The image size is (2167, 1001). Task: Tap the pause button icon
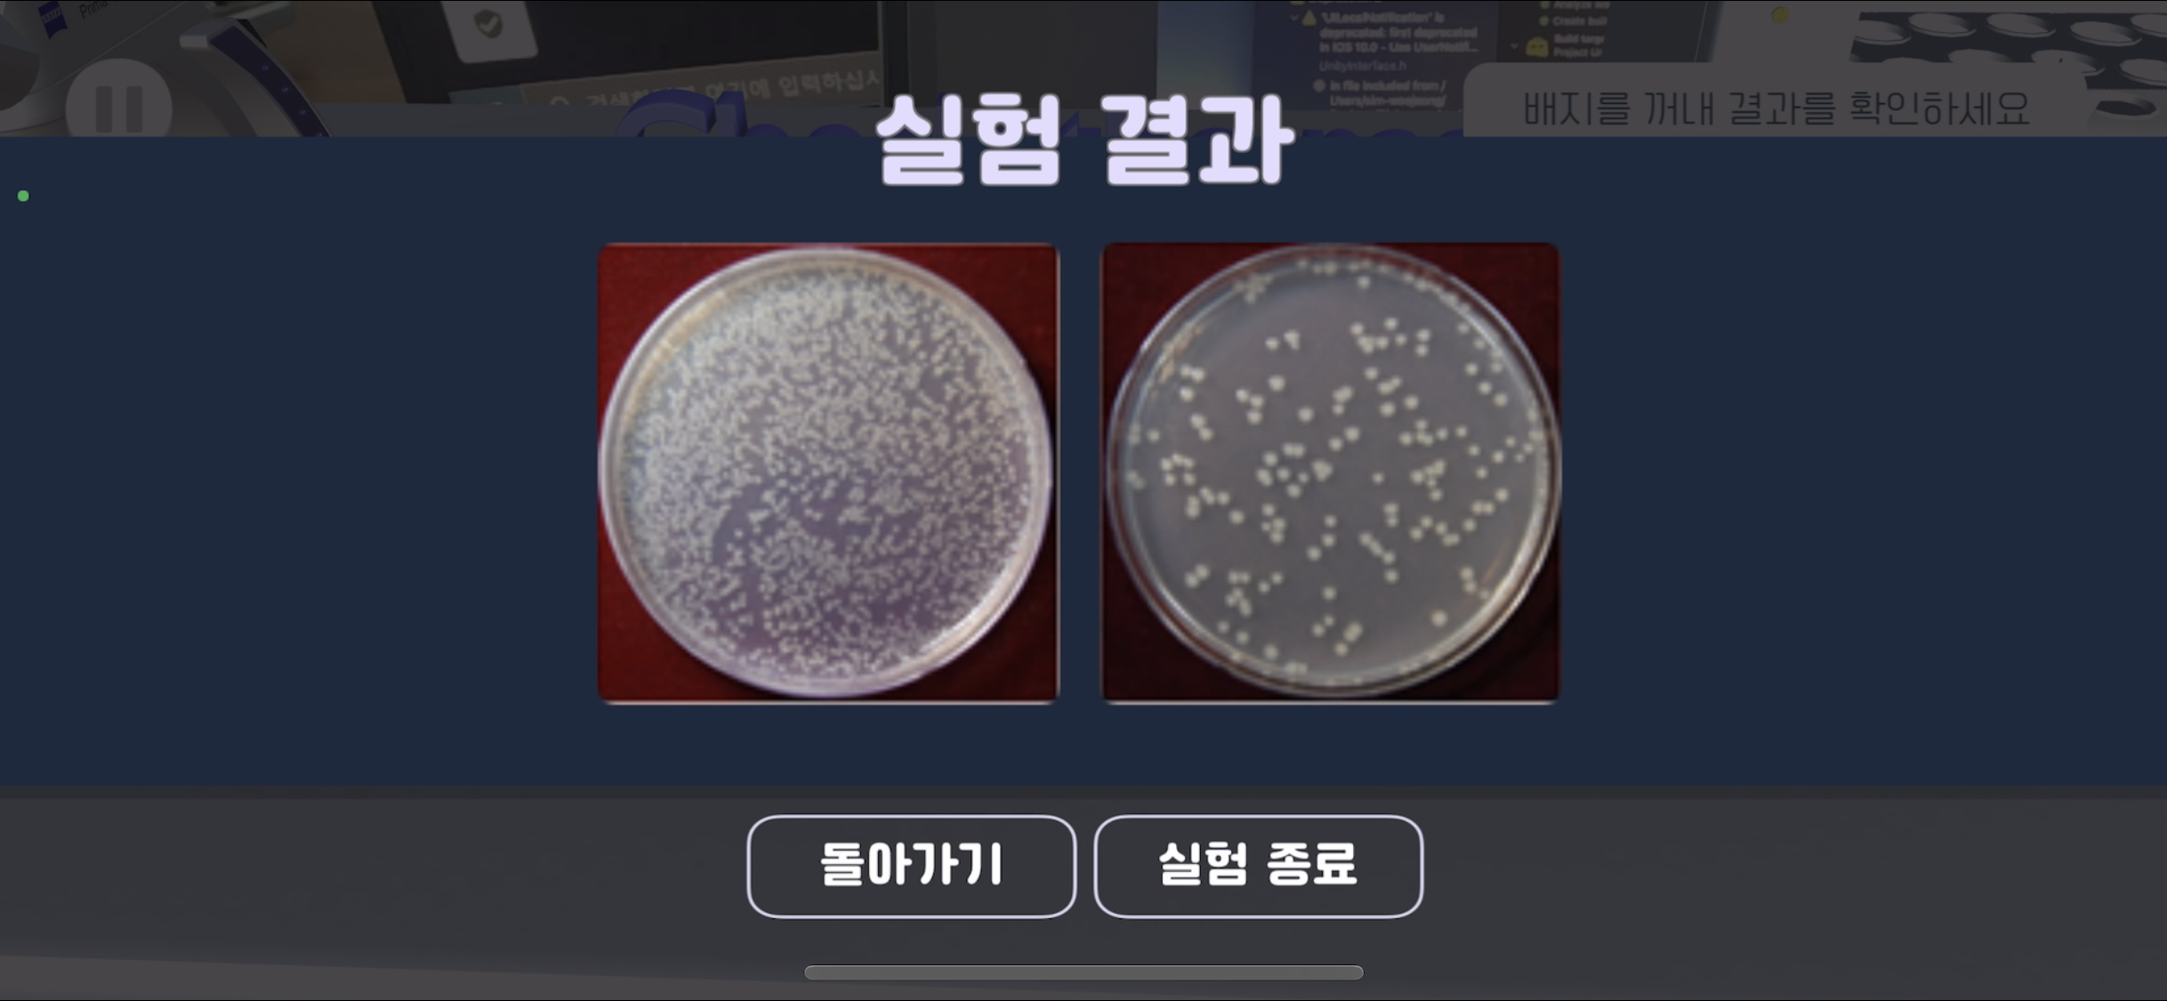tap(119, 108)
